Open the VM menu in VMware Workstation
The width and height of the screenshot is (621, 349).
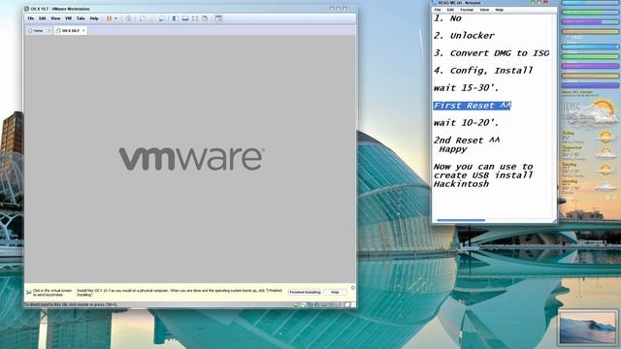coord(68,18)
